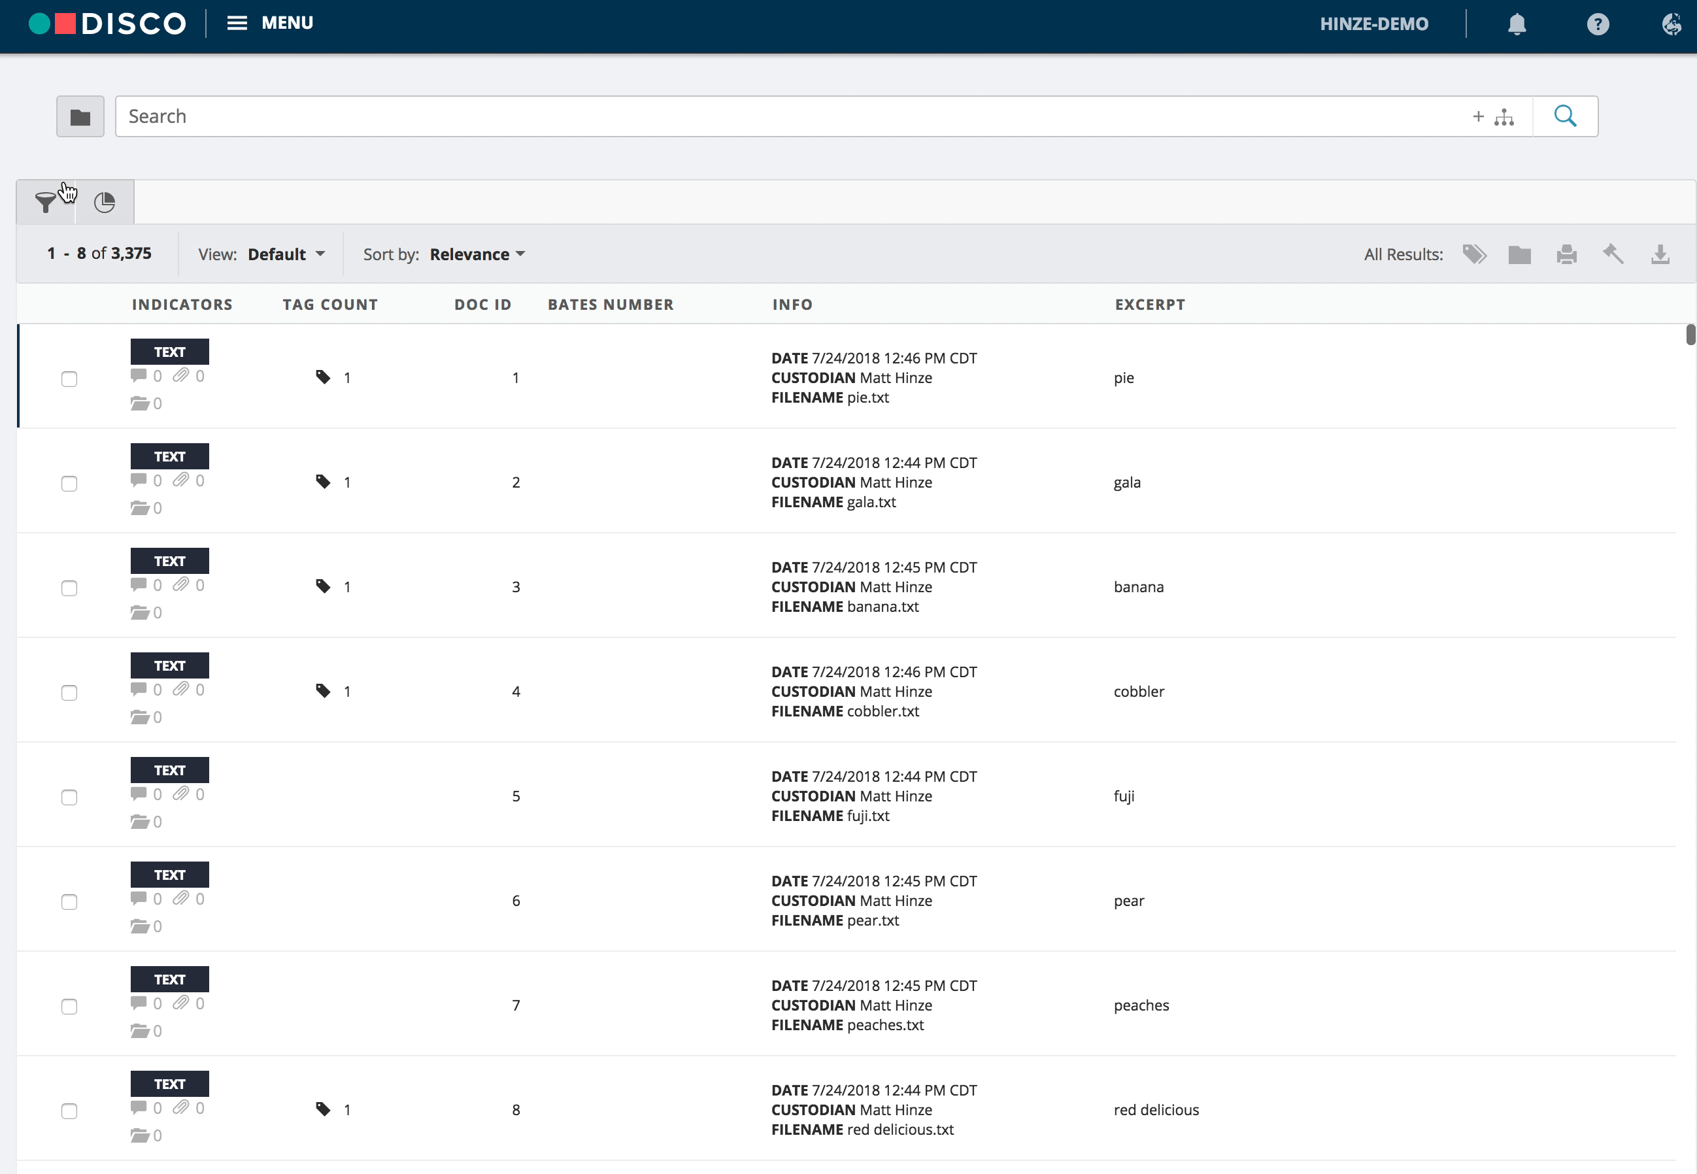Click the 'red delicious' excerpt text
Screen dimensions: 1697x1174
[x=1156, y=1110]
